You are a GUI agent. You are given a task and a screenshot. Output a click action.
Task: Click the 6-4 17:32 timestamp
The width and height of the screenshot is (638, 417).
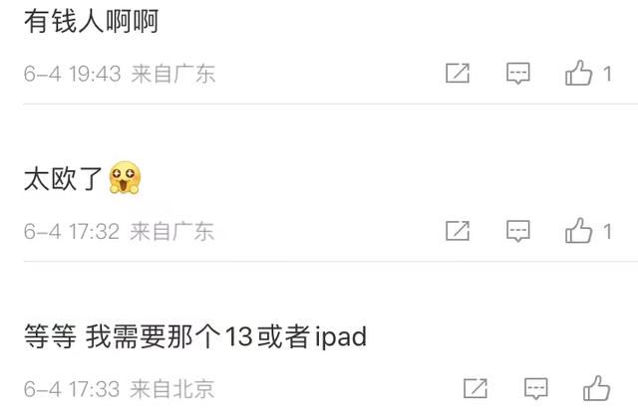(x=72, y=232)
